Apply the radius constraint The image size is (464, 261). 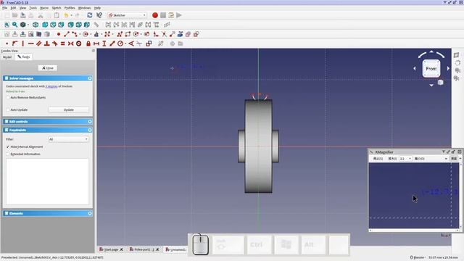[120, 43]
